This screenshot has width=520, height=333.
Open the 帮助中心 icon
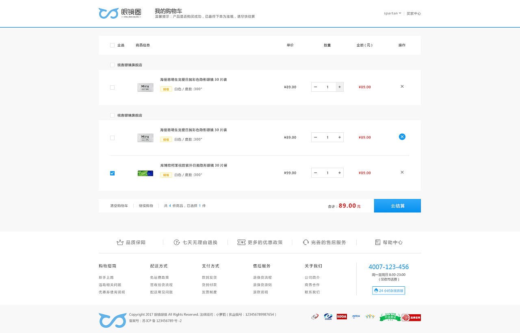click(377, 242)
